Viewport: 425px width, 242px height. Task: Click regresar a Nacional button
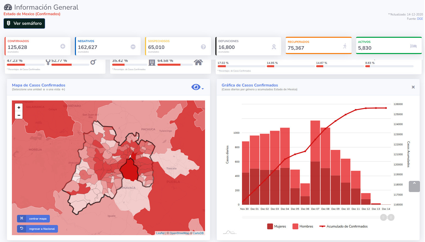point(37,229)
